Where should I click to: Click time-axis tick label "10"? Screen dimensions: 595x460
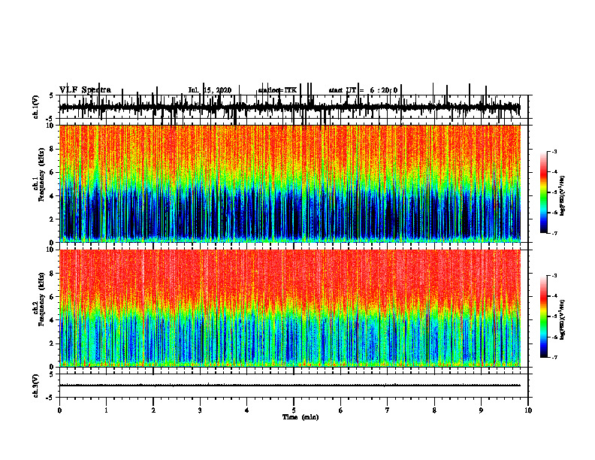528,410
